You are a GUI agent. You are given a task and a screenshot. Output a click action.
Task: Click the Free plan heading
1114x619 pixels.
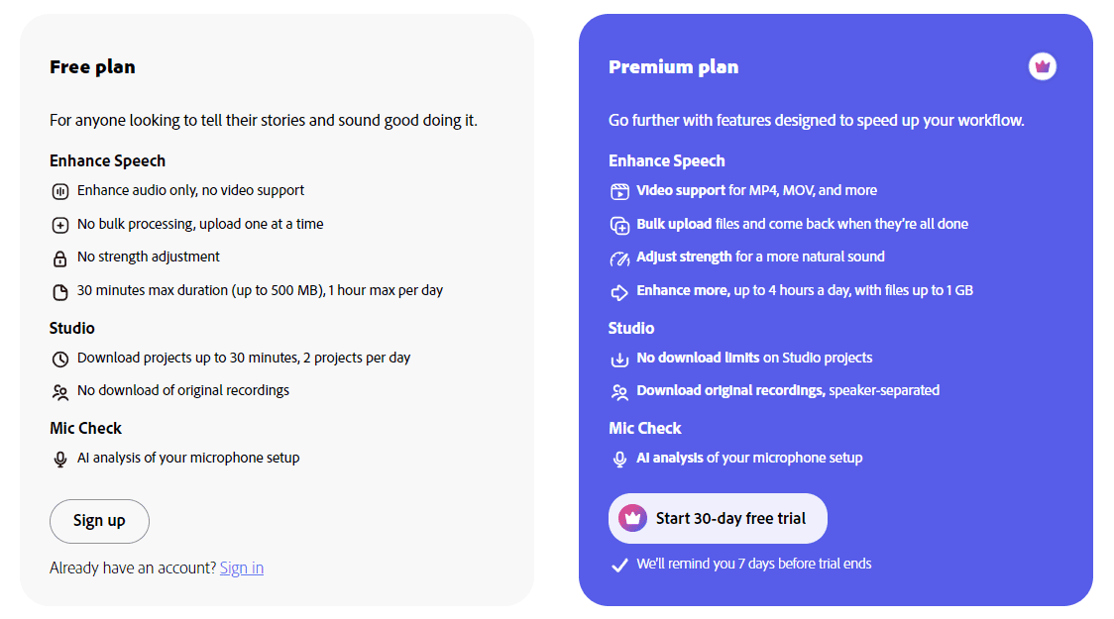tap(92, 66)
